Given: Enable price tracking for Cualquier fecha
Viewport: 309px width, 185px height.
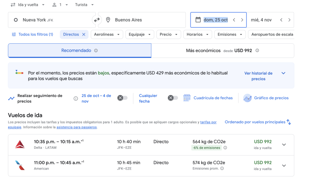Looking at the screenshot, I should (x=173, y=98).
